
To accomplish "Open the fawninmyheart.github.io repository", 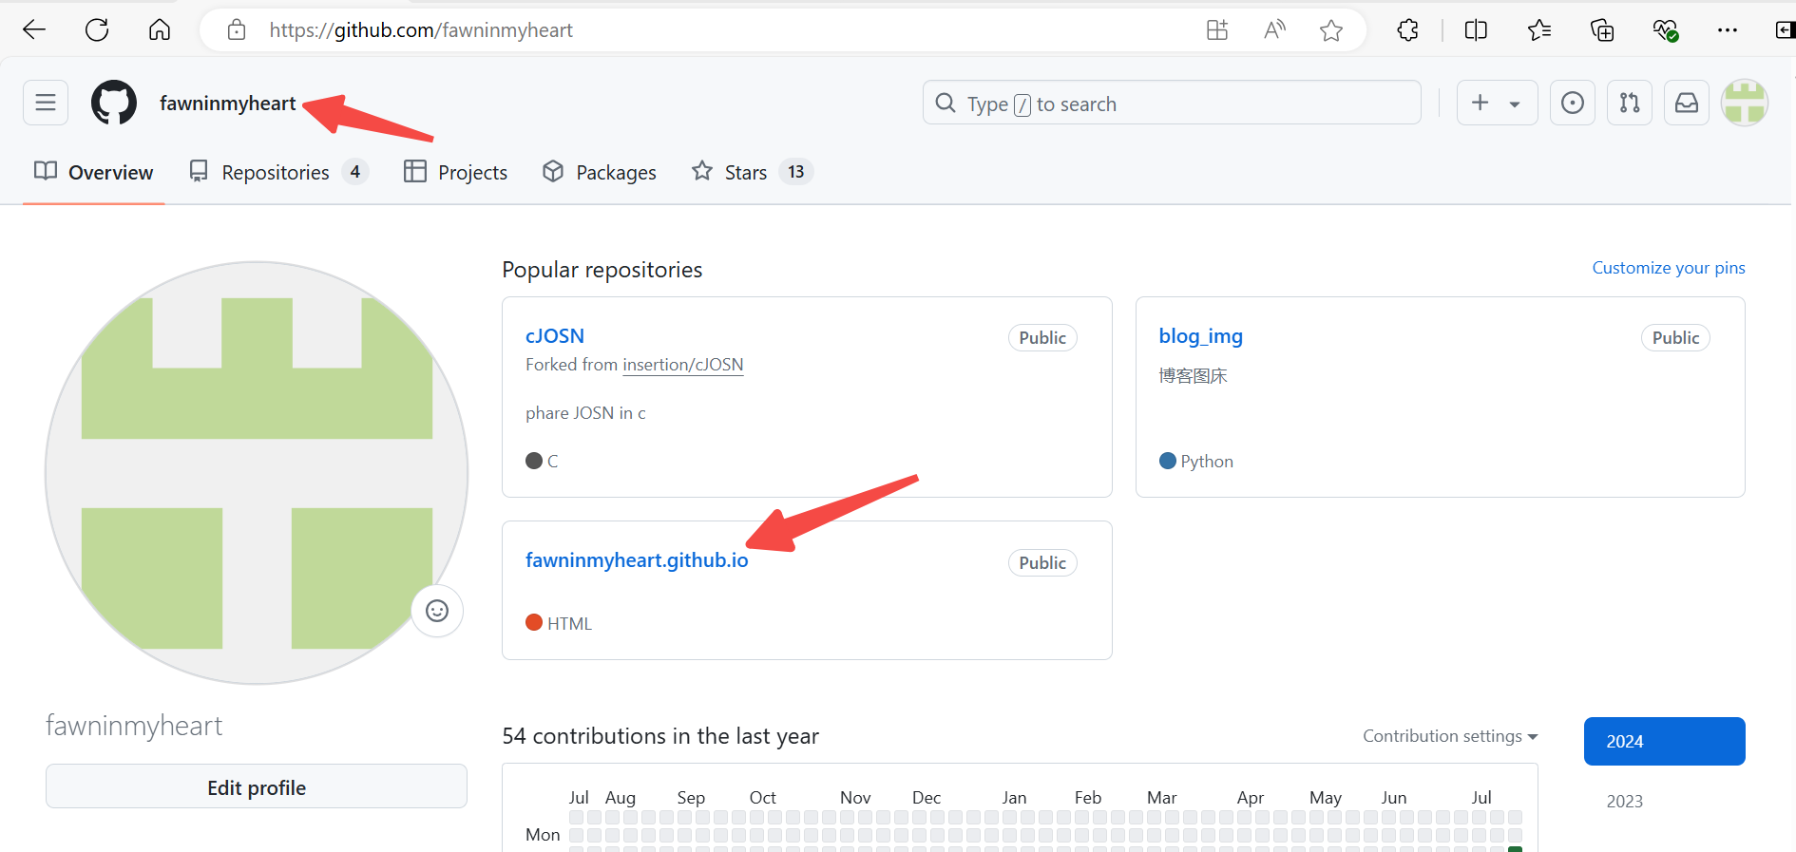I will [x=637, y=560].
